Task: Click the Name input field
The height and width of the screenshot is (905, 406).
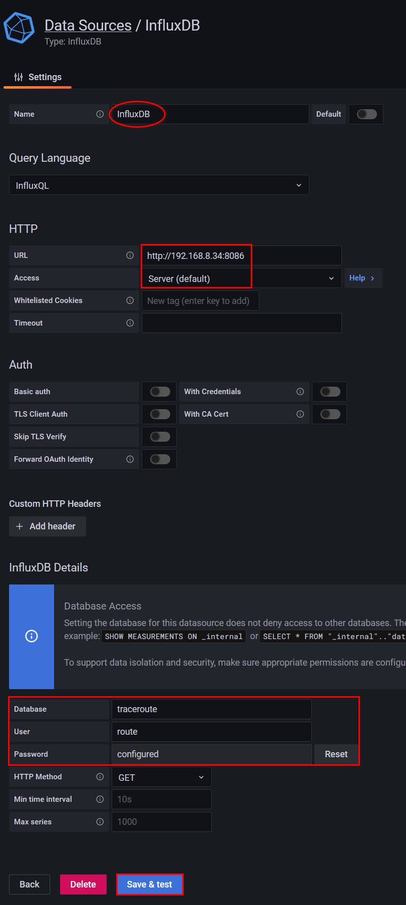Action: point(210,114)
